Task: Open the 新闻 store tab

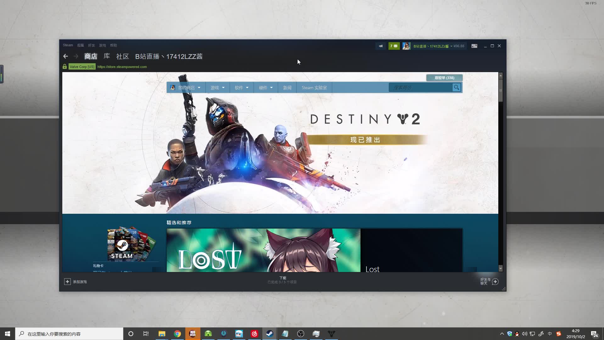Action: pyautogui.click(x=287, y=88)
